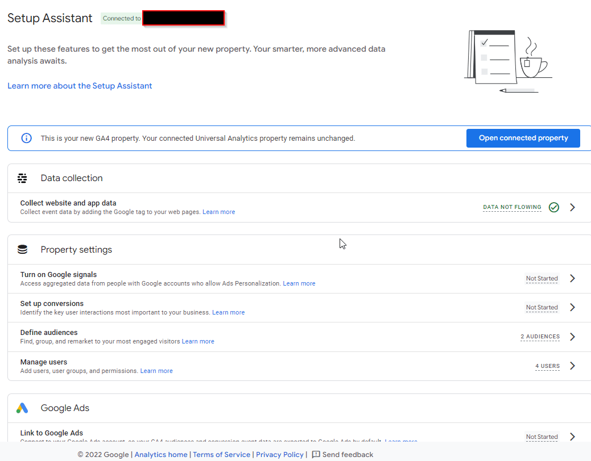The height and width of the screenshot is (461, 591).
Task: Open Learn more about the Setup Assistant link
Action: pyautogui.click(x=80, y=86)
